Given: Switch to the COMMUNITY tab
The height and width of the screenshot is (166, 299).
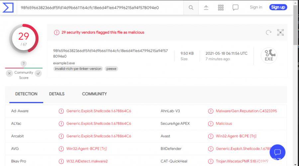Looking at the screenshot, I should tap(94, 94).
